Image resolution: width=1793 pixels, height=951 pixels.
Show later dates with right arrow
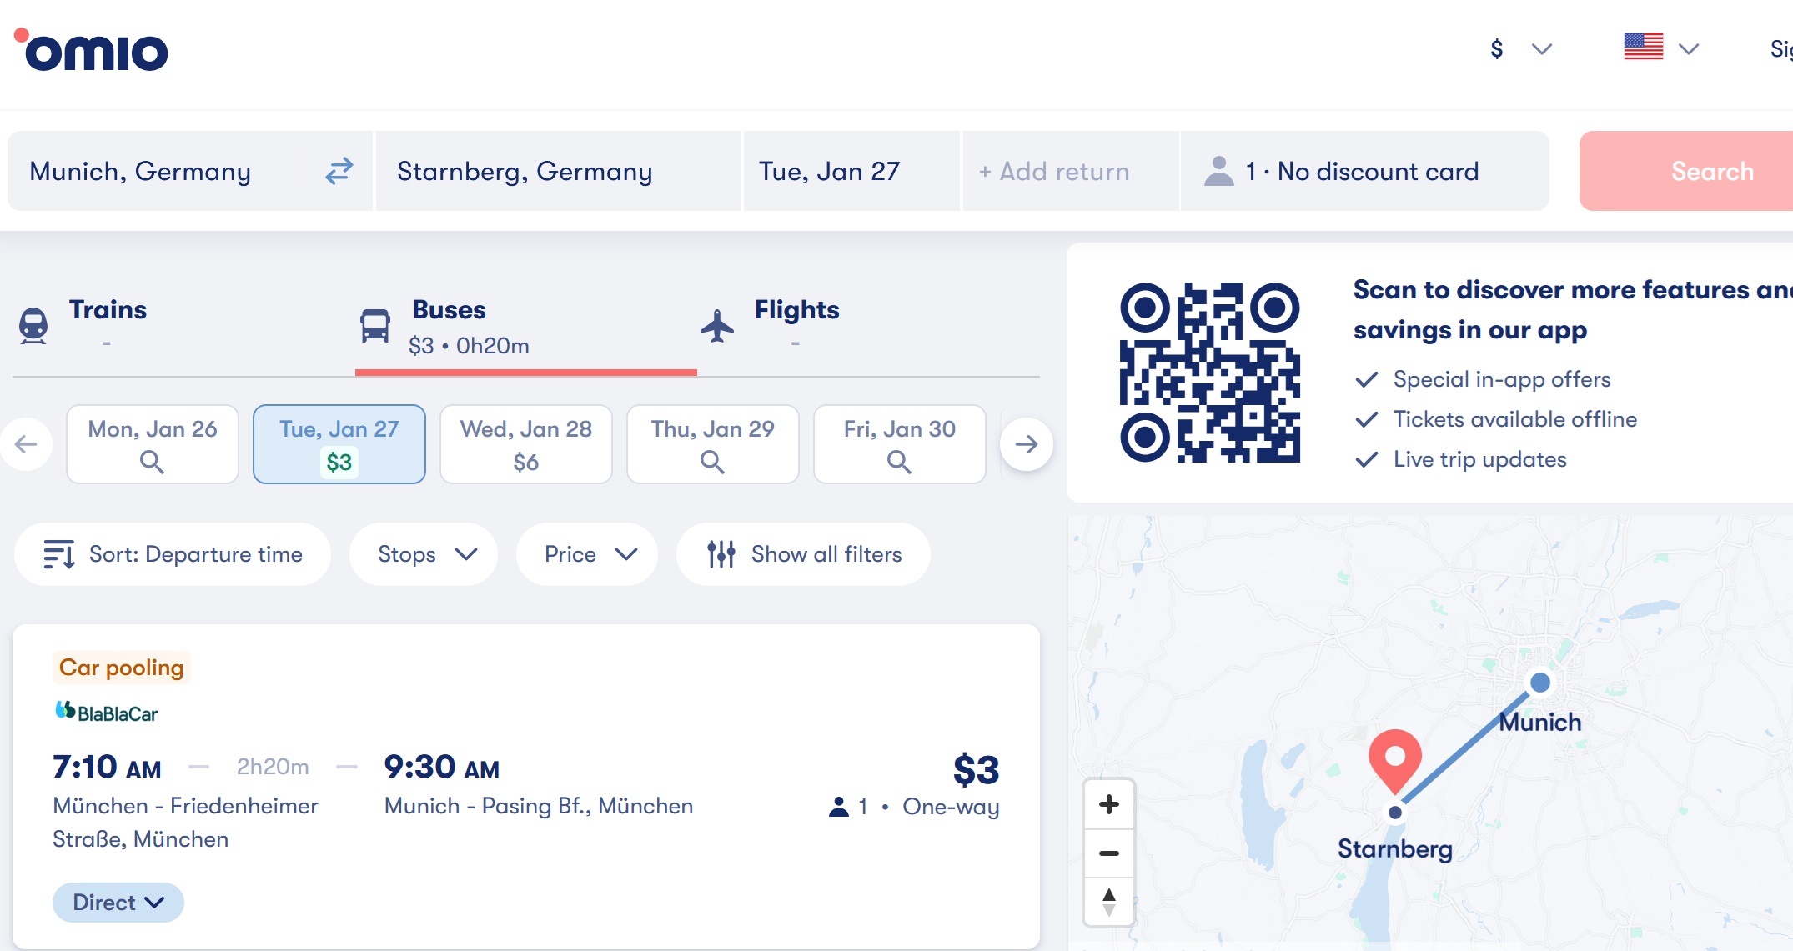(1026, 444)
